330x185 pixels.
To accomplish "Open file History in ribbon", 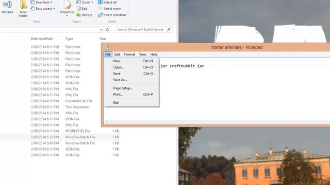I will coord(85,15).
